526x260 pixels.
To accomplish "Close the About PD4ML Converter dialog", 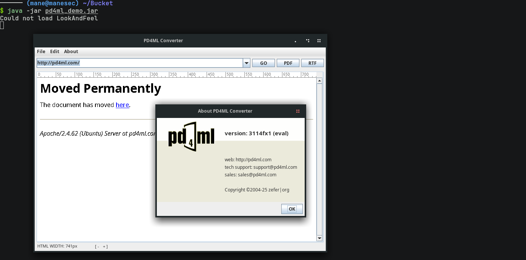I will (x=298, y=111).
